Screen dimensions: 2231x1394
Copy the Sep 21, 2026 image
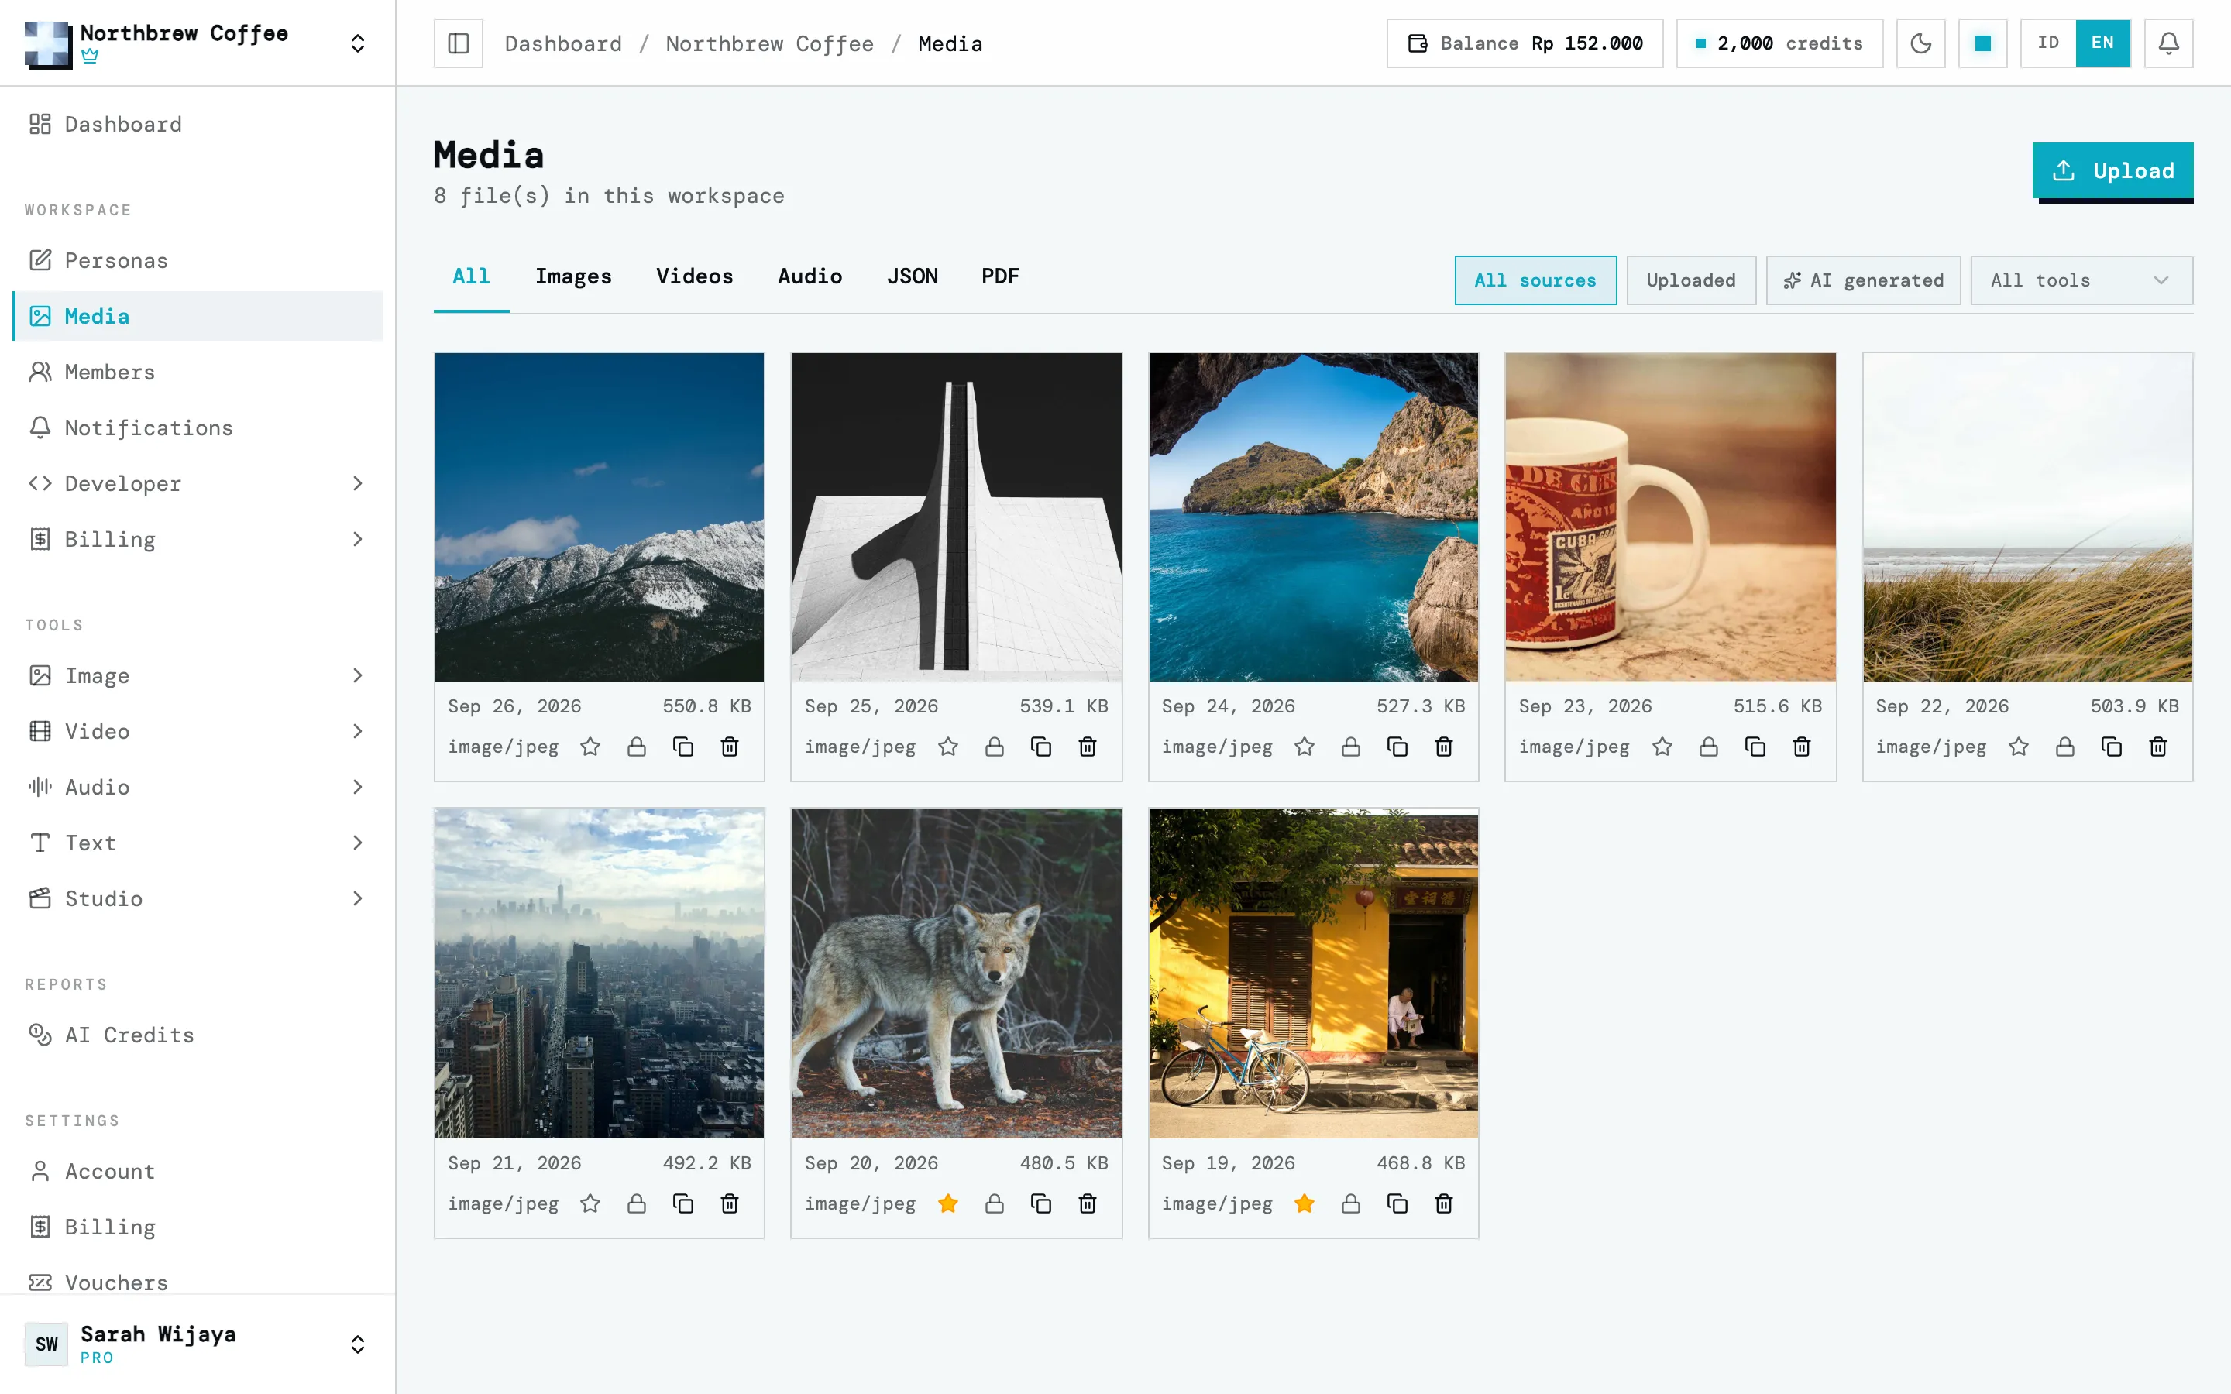point(683,1203)
